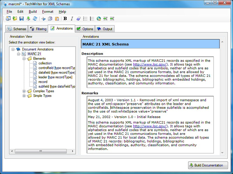Screen dimensions: 233x174
Task: Click the Increase indent icon
Action: [105, 19]
